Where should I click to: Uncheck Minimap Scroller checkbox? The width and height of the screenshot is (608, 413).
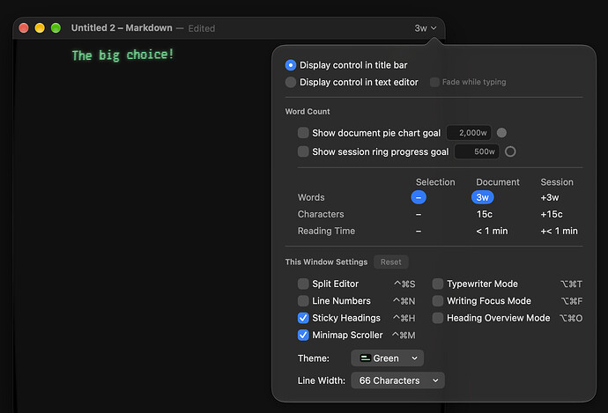point(303,336)
